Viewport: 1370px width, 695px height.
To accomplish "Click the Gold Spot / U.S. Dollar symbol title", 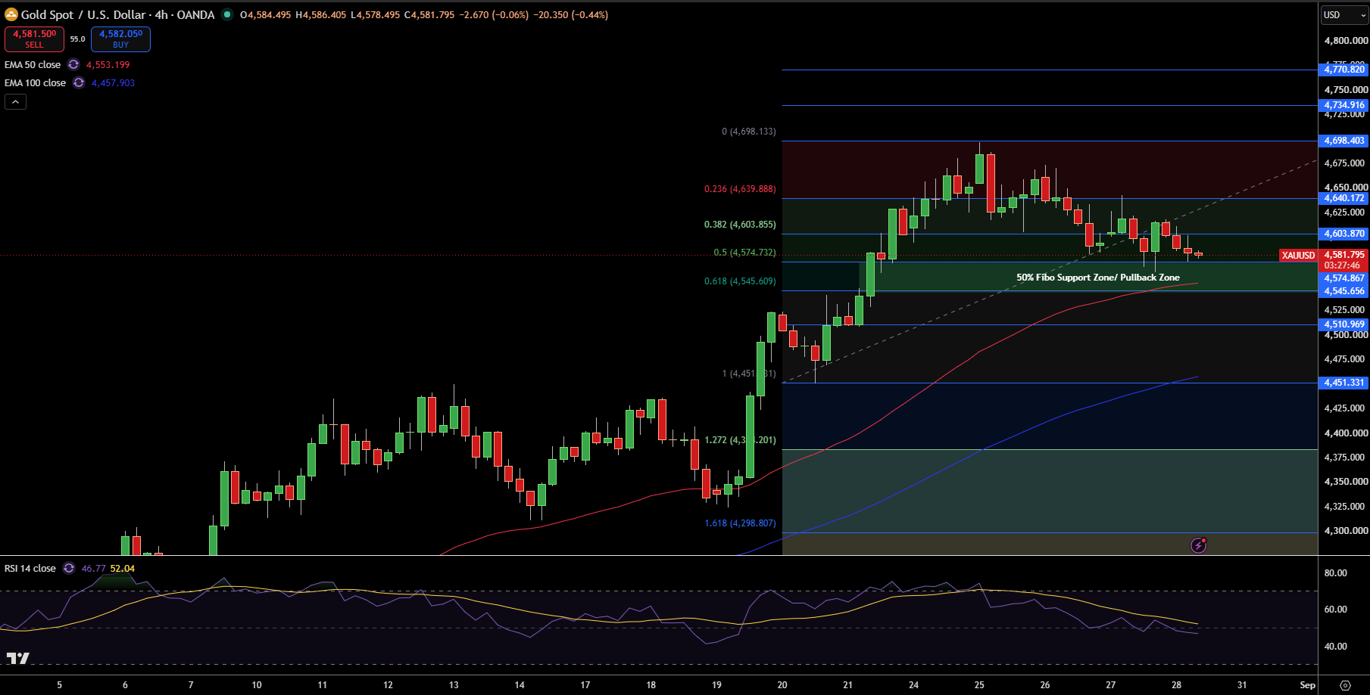I will [x=117, y=14].
